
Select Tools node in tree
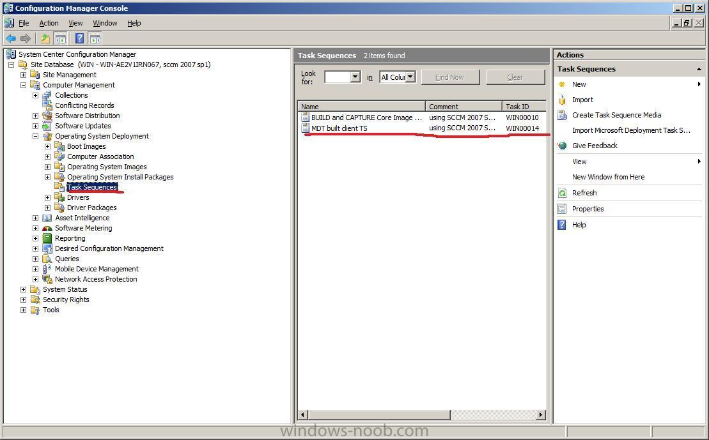[x=51, y=310]
